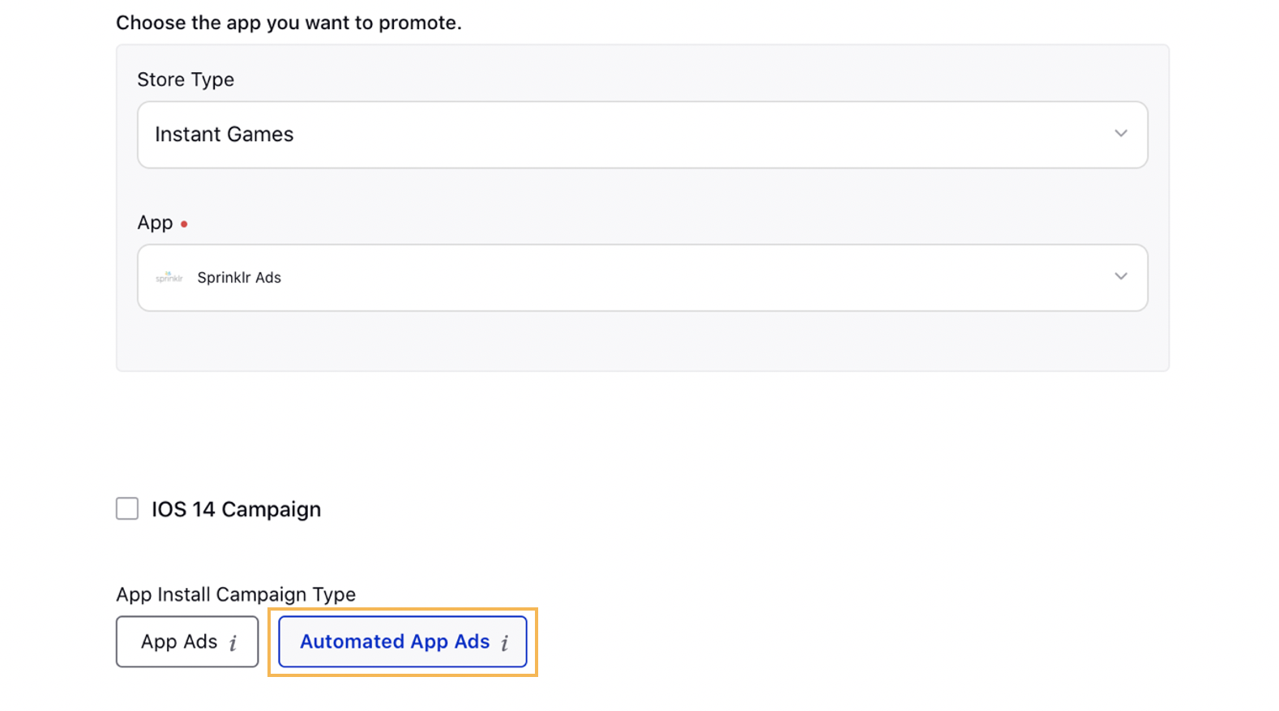Open the Store Type dropdown showing Instant Games
This screenshot has width=1279, height=711.
[x=642, y=134]
